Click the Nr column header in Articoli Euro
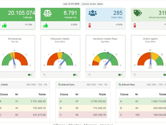This screenshot has width=166, height=125. [x=77, y=94]
